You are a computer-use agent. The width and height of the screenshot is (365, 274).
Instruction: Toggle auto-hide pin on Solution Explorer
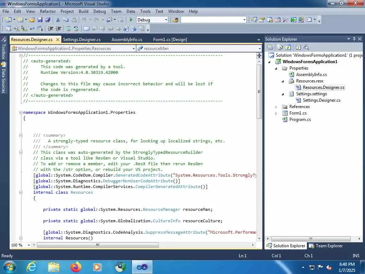354,39
